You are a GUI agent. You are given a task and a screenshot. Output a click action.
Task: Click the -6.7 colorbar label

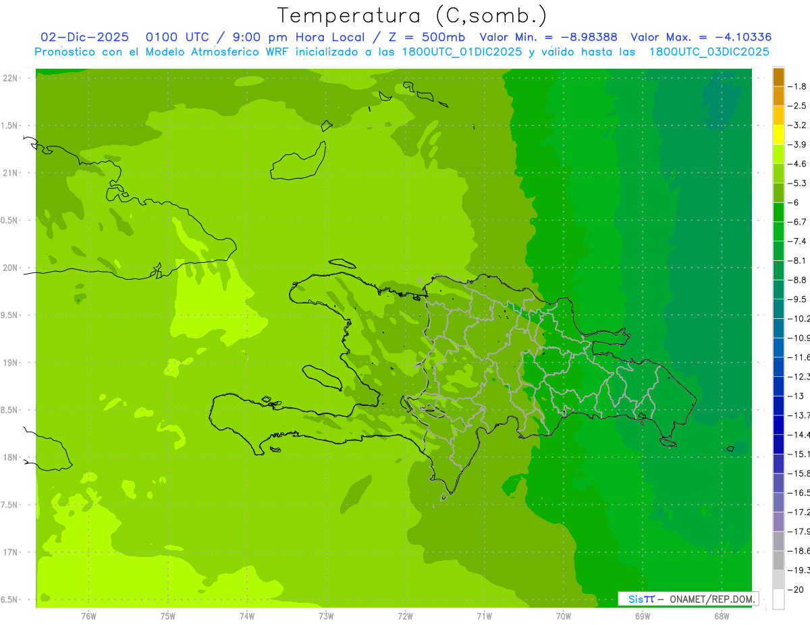[x=797, y=222]
